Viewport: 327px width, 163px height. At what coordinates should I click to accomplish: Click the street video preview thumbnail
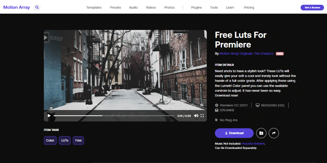(x=125, y=71)
